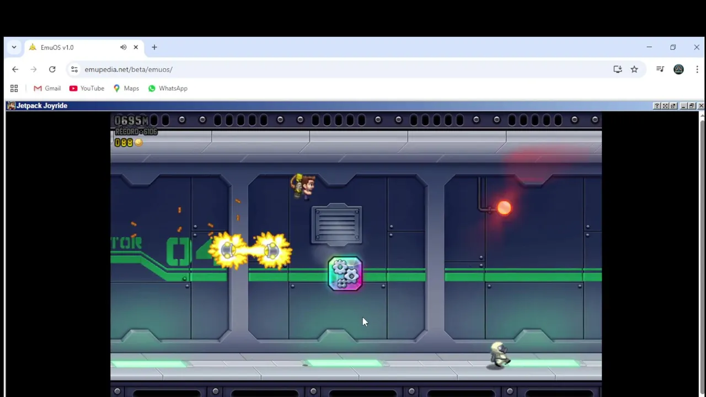
Task: Open Jetpack Joyride in external window
Action: 673,106
